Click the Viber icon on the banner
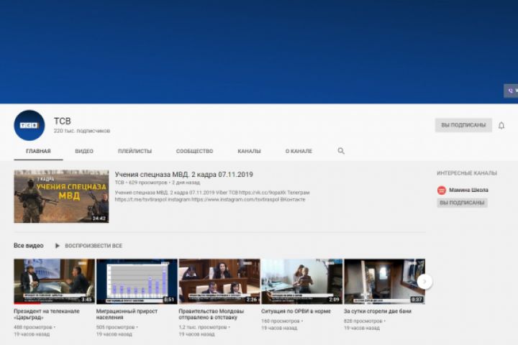 click(x=511, y=91)
